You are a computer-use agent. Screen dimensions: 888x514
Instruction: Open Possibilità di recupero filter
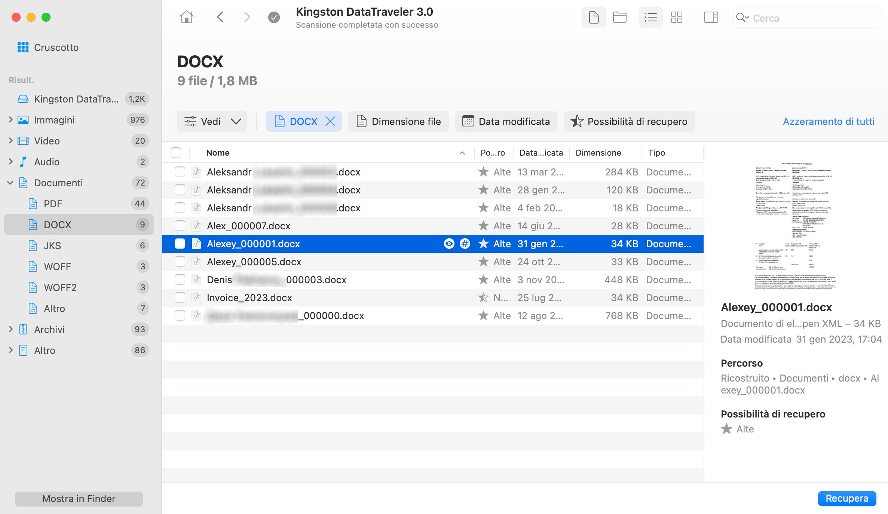[x=630, y=121]
